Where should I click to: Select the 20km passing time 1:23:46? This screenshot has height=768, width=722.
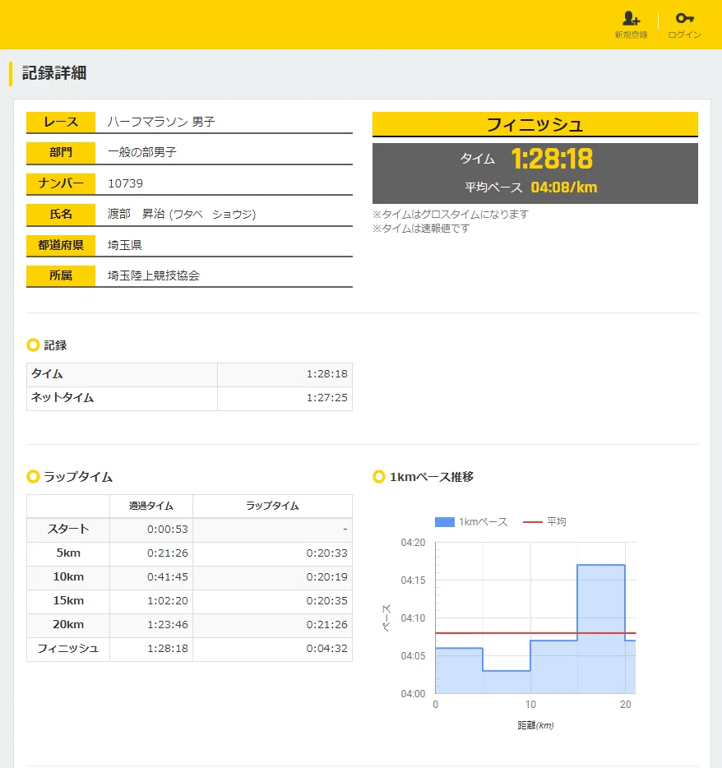pos(168,624)
